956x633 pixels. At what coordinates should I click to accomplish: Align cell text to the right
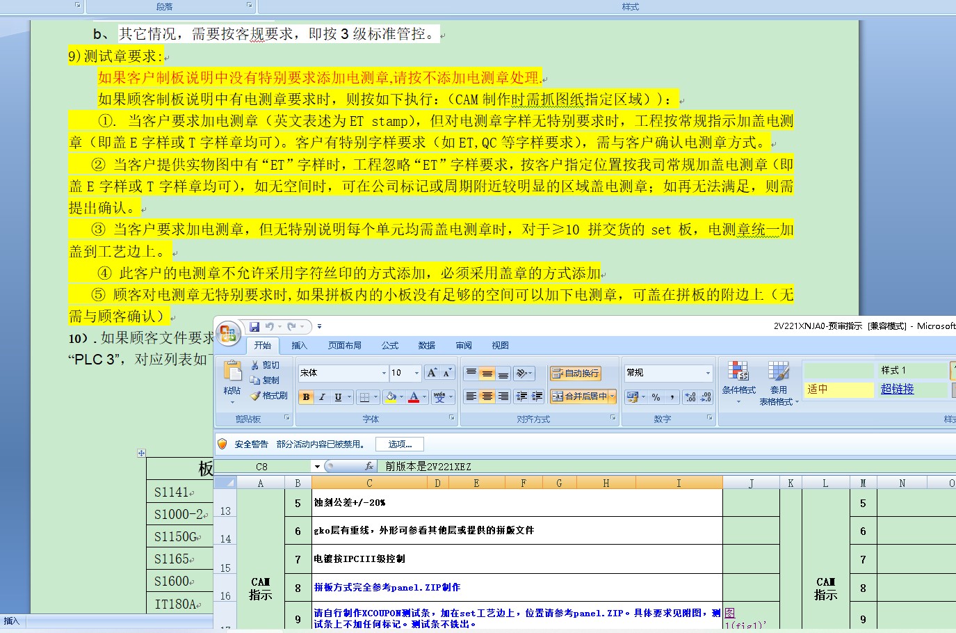tap(503, 396)
